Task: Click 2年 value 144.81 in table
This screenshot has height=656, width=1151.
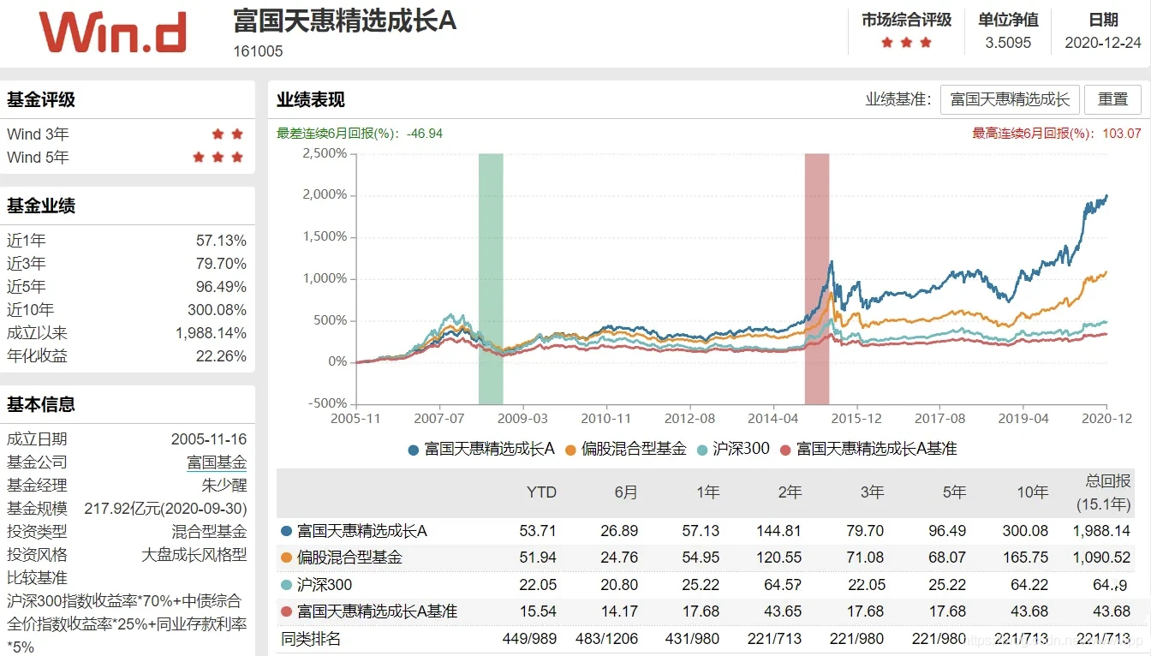Action: point(779,531)
